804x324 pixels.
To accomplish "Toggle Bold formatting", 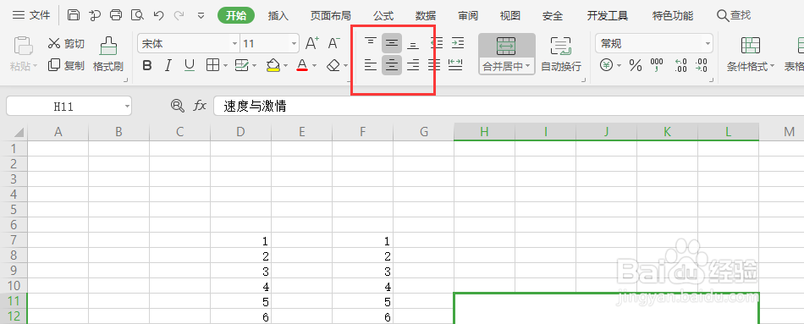I will point(147,65).
